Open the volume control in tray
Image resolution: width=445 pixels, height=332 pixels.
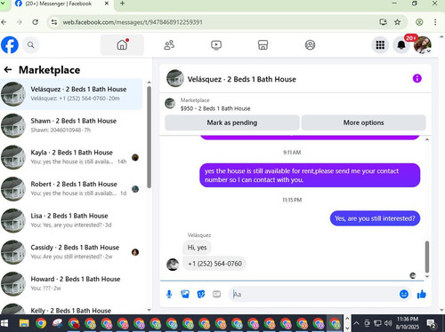point(388,323)
